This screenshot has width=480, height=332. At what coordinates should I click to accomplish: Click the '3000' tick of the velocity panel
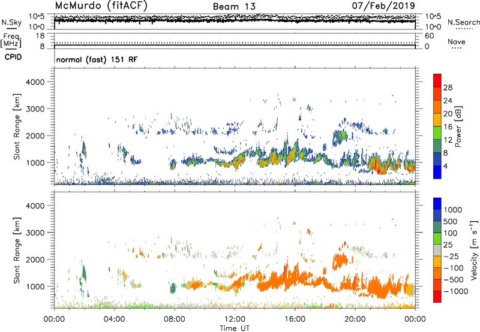tap(35, 233)
